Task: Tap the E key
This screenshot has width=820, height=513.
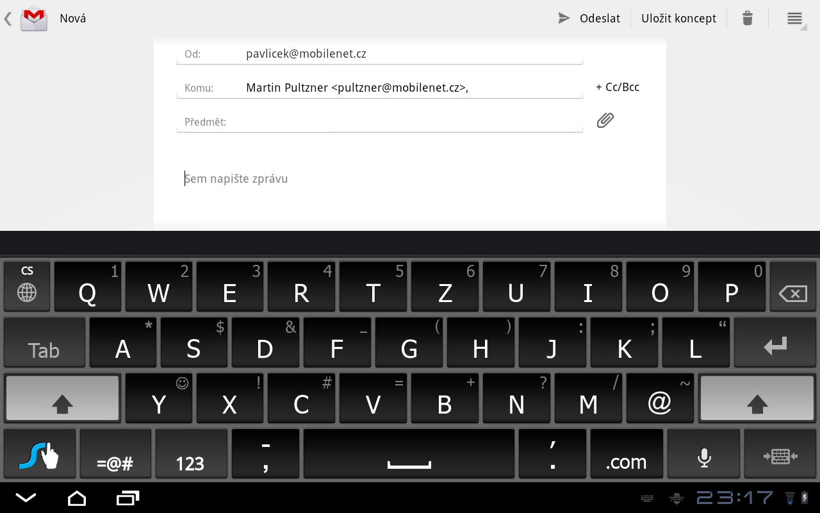Action: pyautogui.click(x=230, y=286)
